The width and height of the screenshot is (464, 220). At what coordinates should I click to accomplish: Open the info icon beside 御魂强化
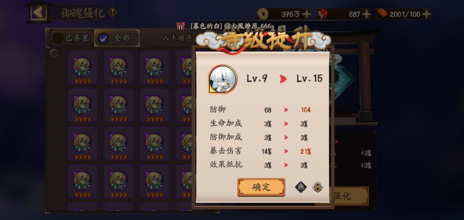tap(113, 12)
